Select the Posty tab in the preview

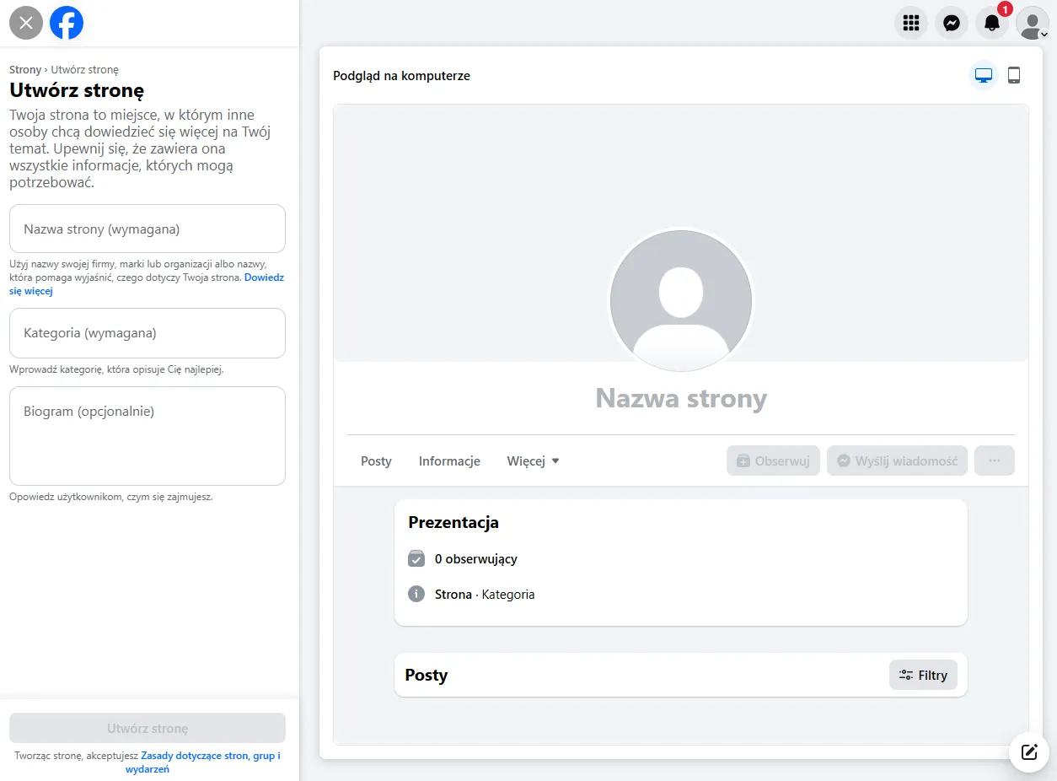coord(376,461)
